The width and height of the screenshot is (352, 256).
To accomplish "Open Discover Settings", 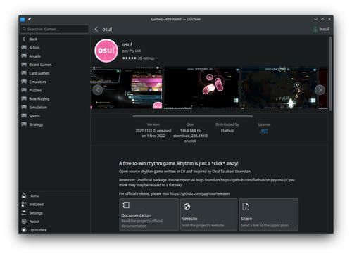I will [x=54, y=213].
